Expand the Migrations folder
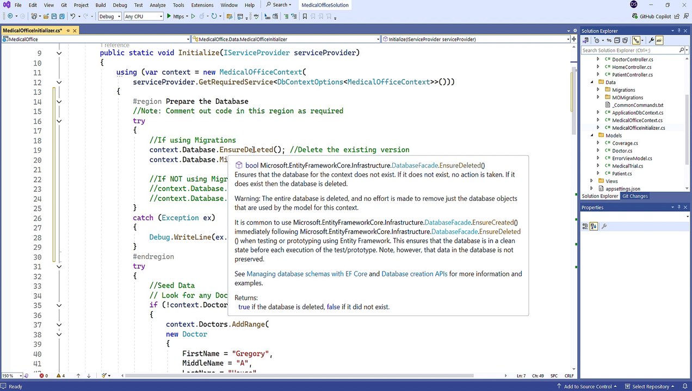Screen dimensions: 692x391 pos(598,90)
